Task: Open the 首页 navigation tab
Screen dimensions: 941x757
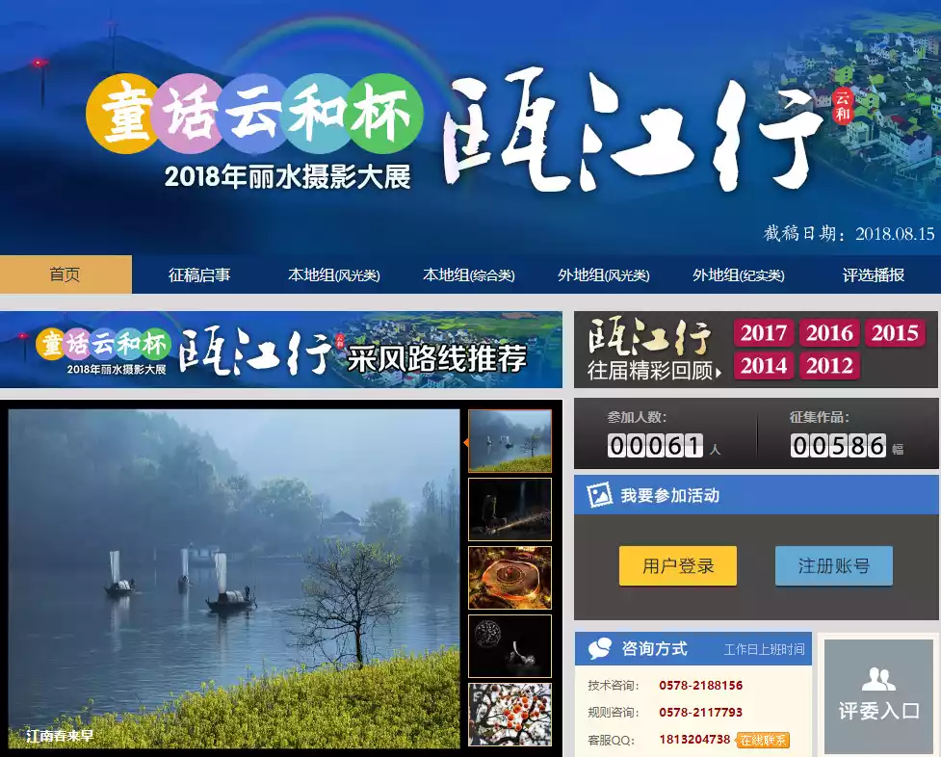Action: 65,274
